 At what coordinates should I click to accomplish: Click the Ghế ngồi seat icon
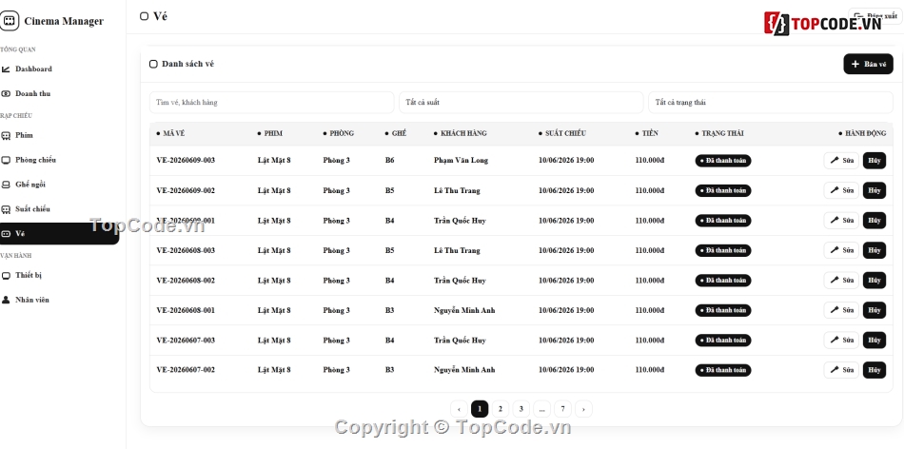[x=6, y=185]
